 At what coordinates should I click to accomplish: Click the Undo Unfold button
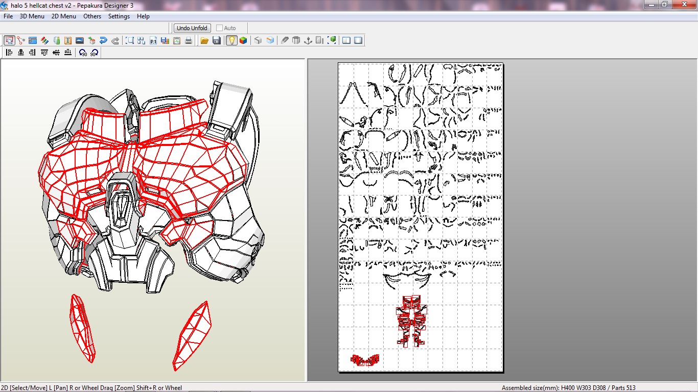coord(192,28)
